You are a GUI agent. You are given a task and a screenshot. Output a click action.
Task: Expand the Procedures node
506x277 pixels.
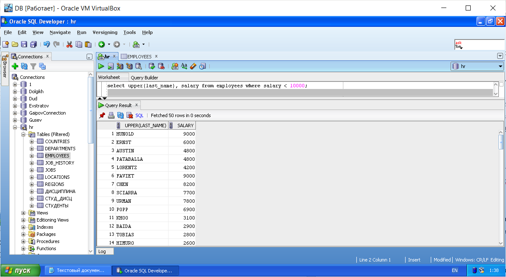click(x=24, y=241)
